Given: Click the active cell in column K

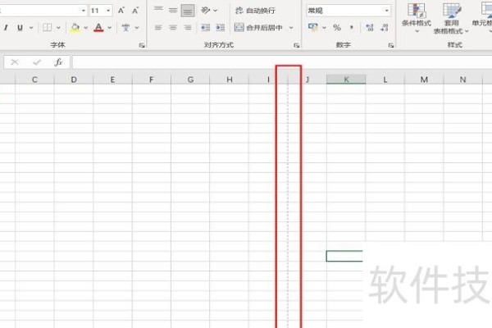Looking at the screenshot, I should [344, 256].
